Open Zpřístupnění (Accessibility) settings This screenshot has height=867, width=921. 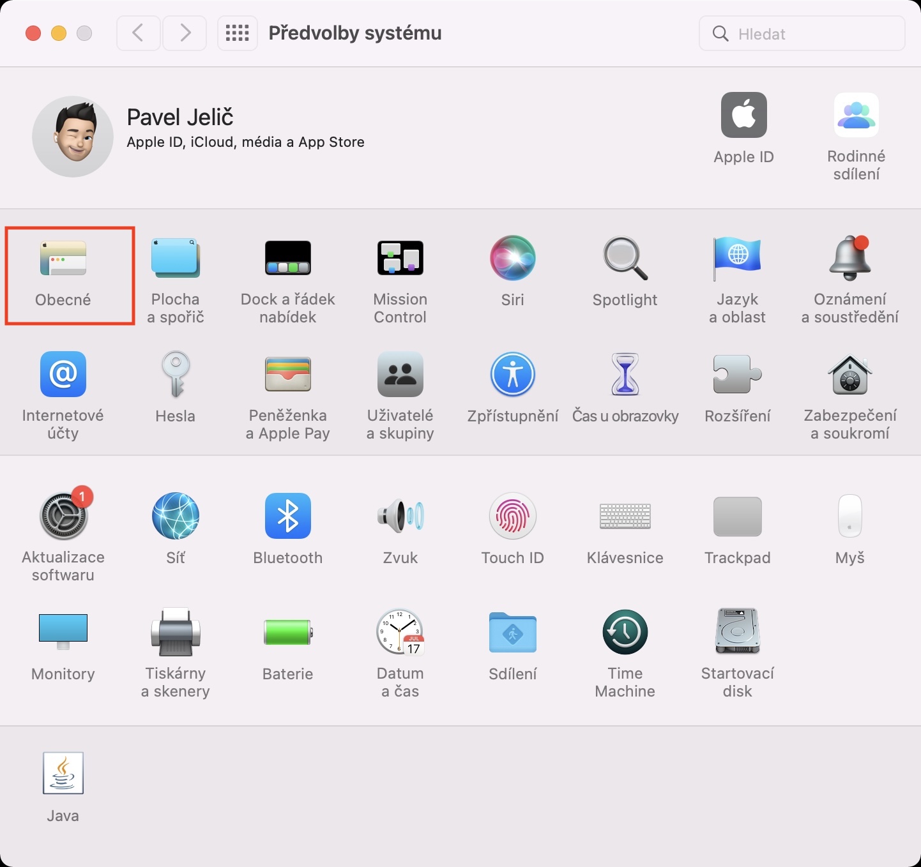(x=513, y=374)
